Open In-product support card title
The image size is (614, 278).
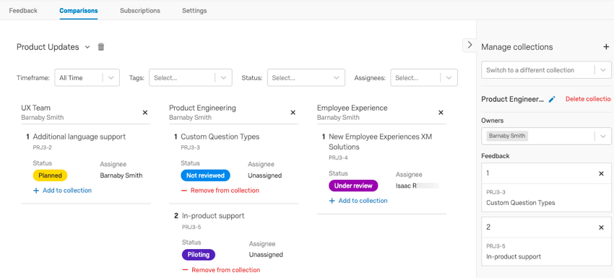(x=213, y=216)
